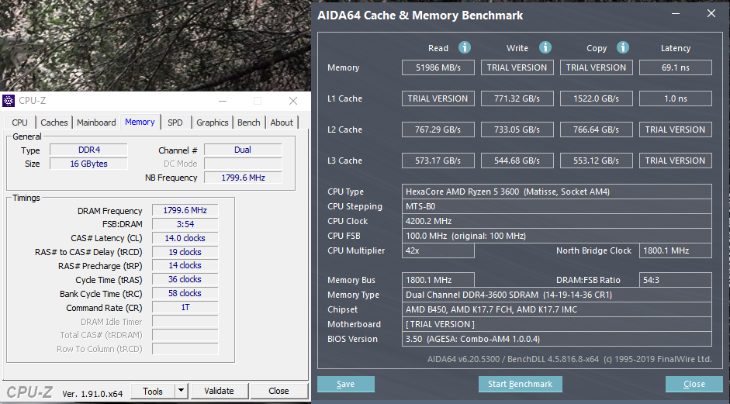Viewport: 730px width, 404px height.
Task: Click the Dual Channel # field in CPU-Z
Action: (x=243, y=150)
